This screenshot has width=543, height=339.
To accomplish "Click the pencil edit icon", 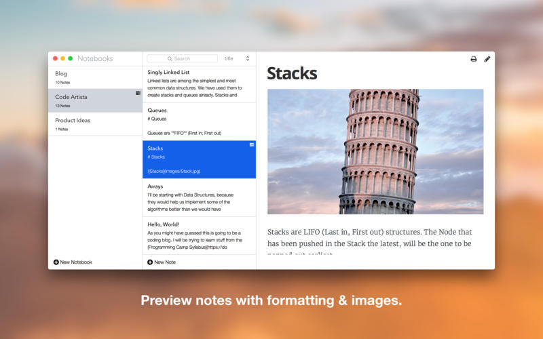I will coord(487,59).
